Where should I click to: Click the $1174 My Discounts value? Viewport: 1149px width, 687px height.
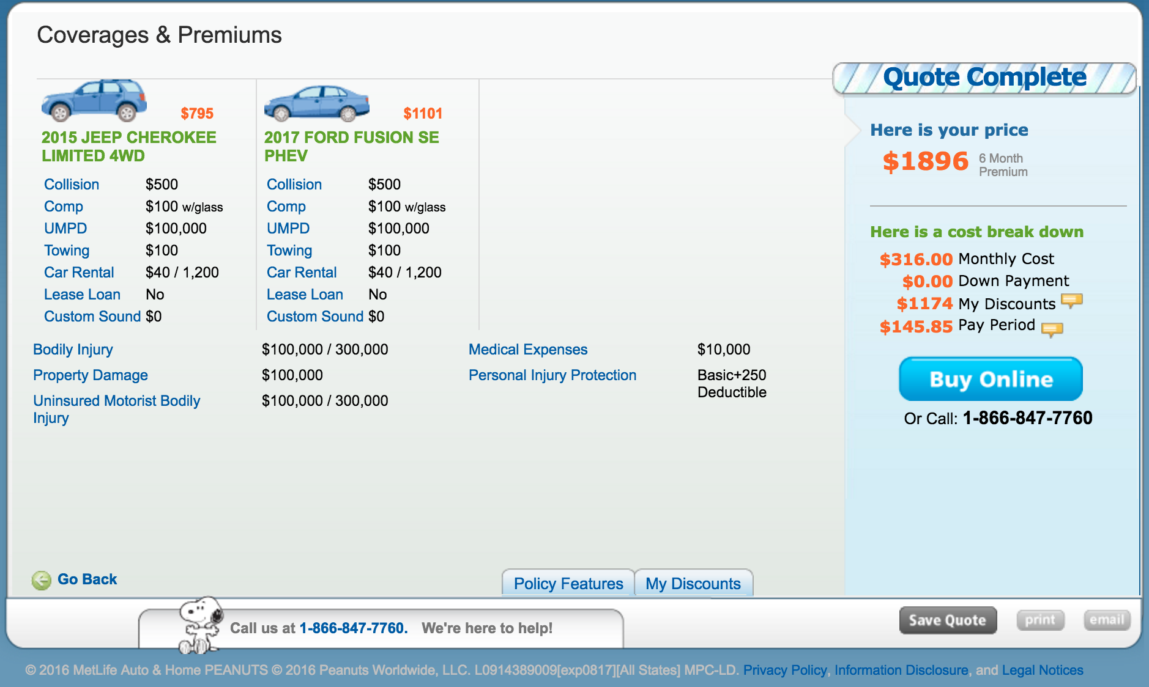point(924,304)
